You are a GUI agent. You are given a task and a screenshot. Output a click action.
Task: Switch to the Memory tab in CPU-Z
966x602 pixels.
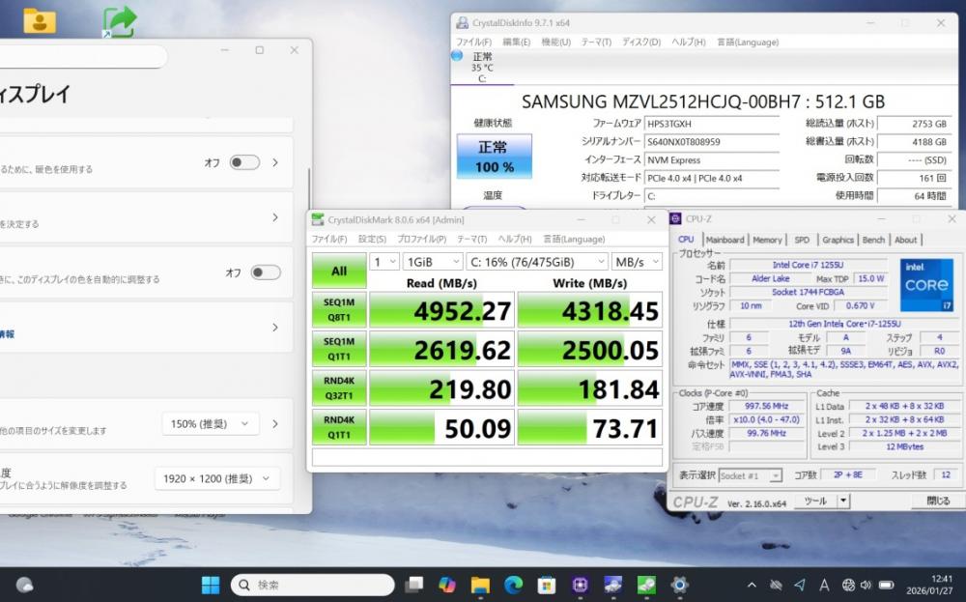pyautogui.click(x=767, y=240)
